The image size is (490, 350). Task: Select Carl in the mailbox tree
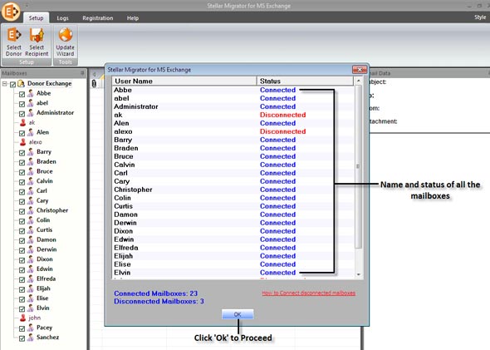pos(42,190)
